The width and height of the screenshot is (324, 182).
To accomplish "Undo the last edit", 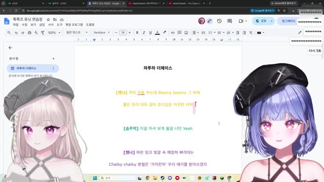I will click(16, 32).
